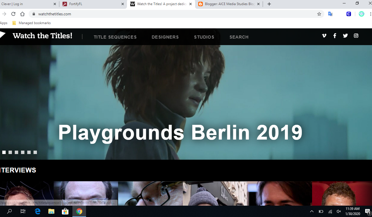View site info via the padlock icon
The width and height of the screenshot is (372, 217).
pyautogui.click(x=34, y=14)
